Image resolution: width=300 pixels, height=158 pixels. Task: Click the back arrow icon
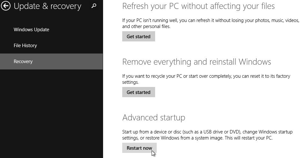pyautogui.click(x=5, y=6)
